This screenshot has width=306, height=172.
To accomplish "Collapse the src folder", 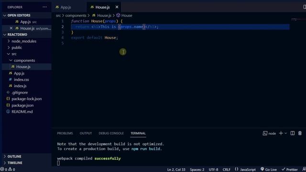I will click(14, 54).
